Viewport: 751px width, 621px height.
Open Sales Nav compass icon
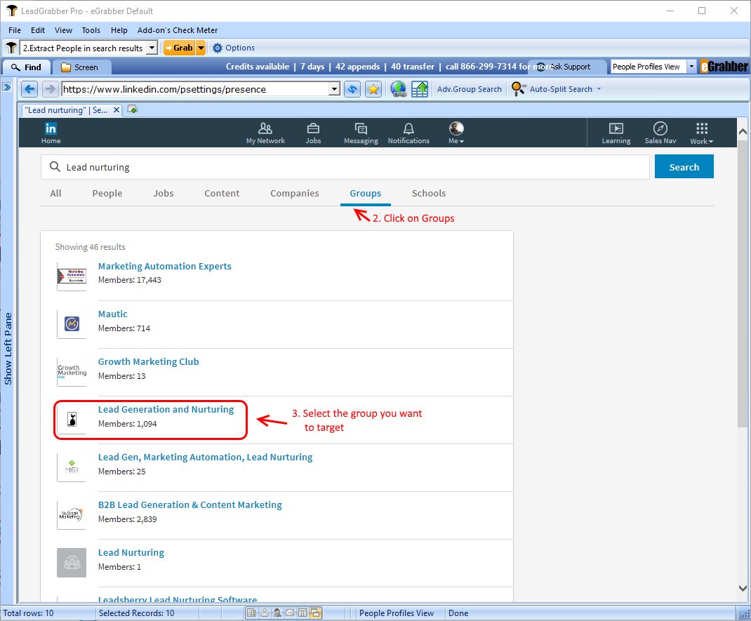660,133
